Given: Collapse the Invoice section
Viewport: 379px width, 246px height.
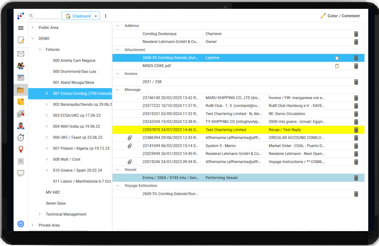Looking at the screenshot, I should point(118,74).
